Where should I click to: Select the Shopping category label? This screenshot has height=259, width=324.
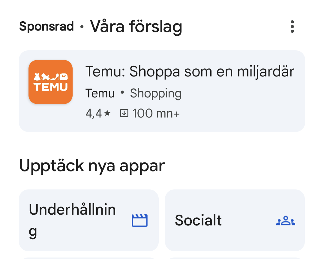pyautogui.click(x=156, y=93)
